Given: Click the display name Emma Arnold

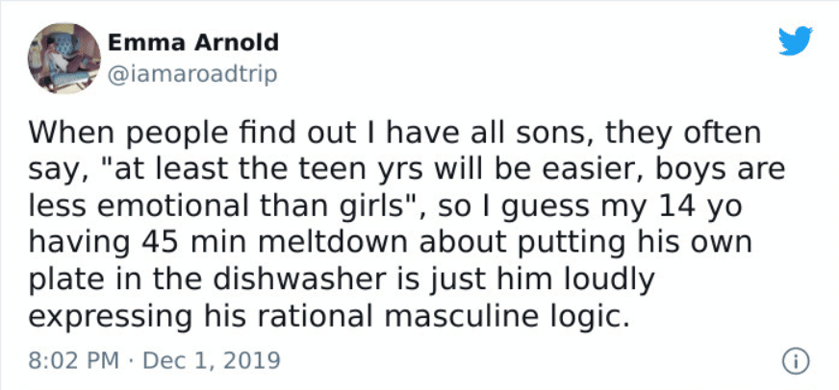Looking at the screenshot, I should click(193, 42).
